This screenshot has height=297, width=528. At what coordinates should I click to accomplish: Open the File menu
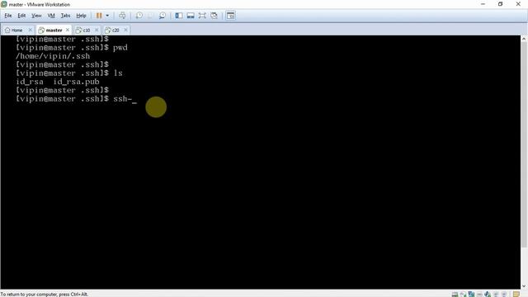coord(8,16)
